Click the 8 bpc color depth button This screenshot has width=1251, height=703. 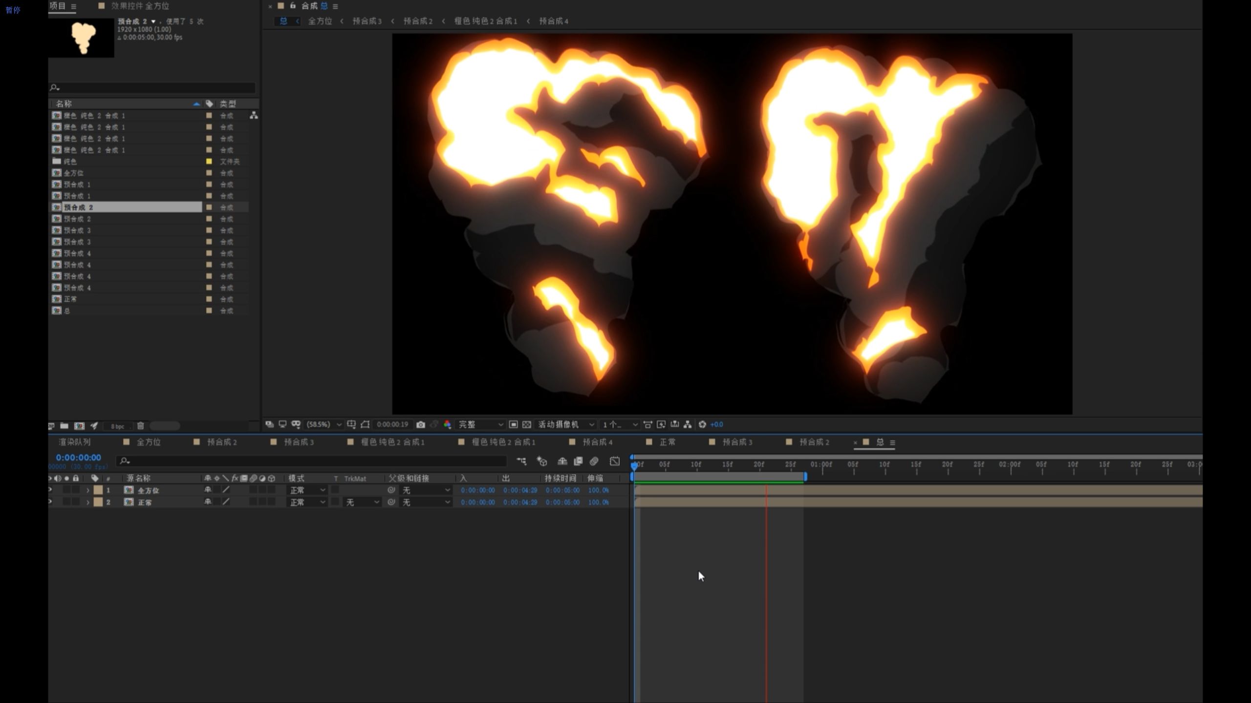[118, 426]
